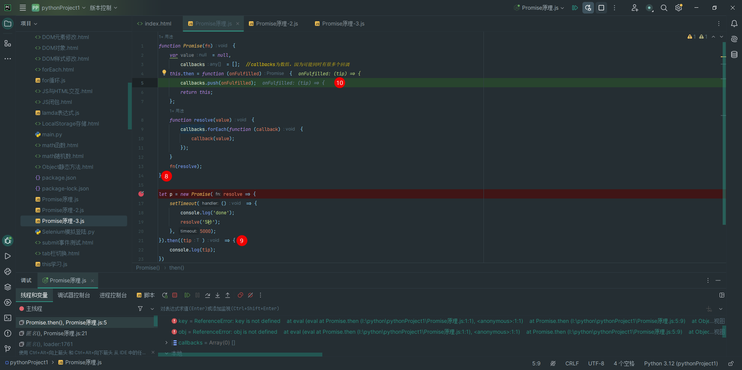Image resolution: width=742 pixels, height=370 pixels.
Task: Toggle the read-only lock in status bar
Action: coord(731,363)
